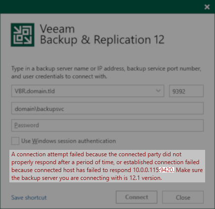Click the Backup & Replication 12 heading
The width and height of the screenshot is (215, 209).
click(x=102, y=40)
